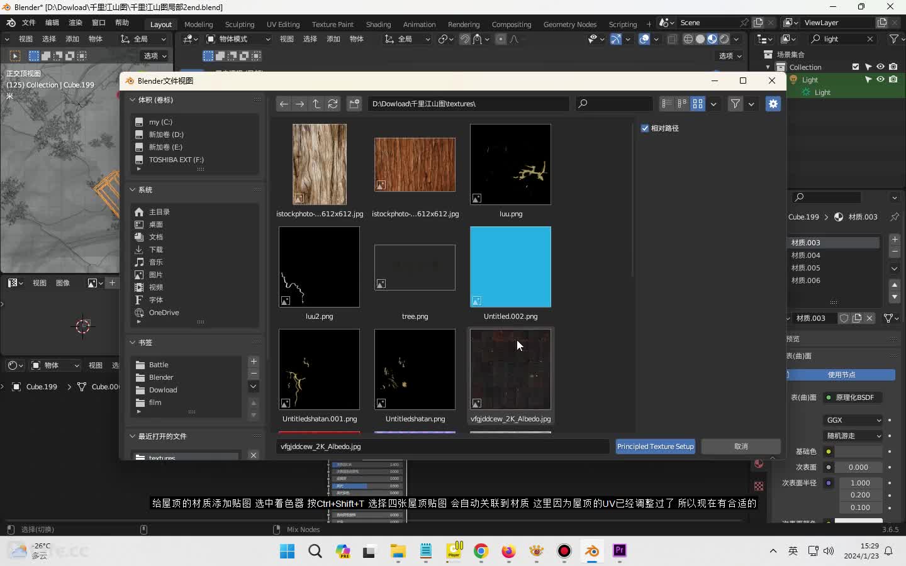Open the file filter funnel icon

[735, 104]
